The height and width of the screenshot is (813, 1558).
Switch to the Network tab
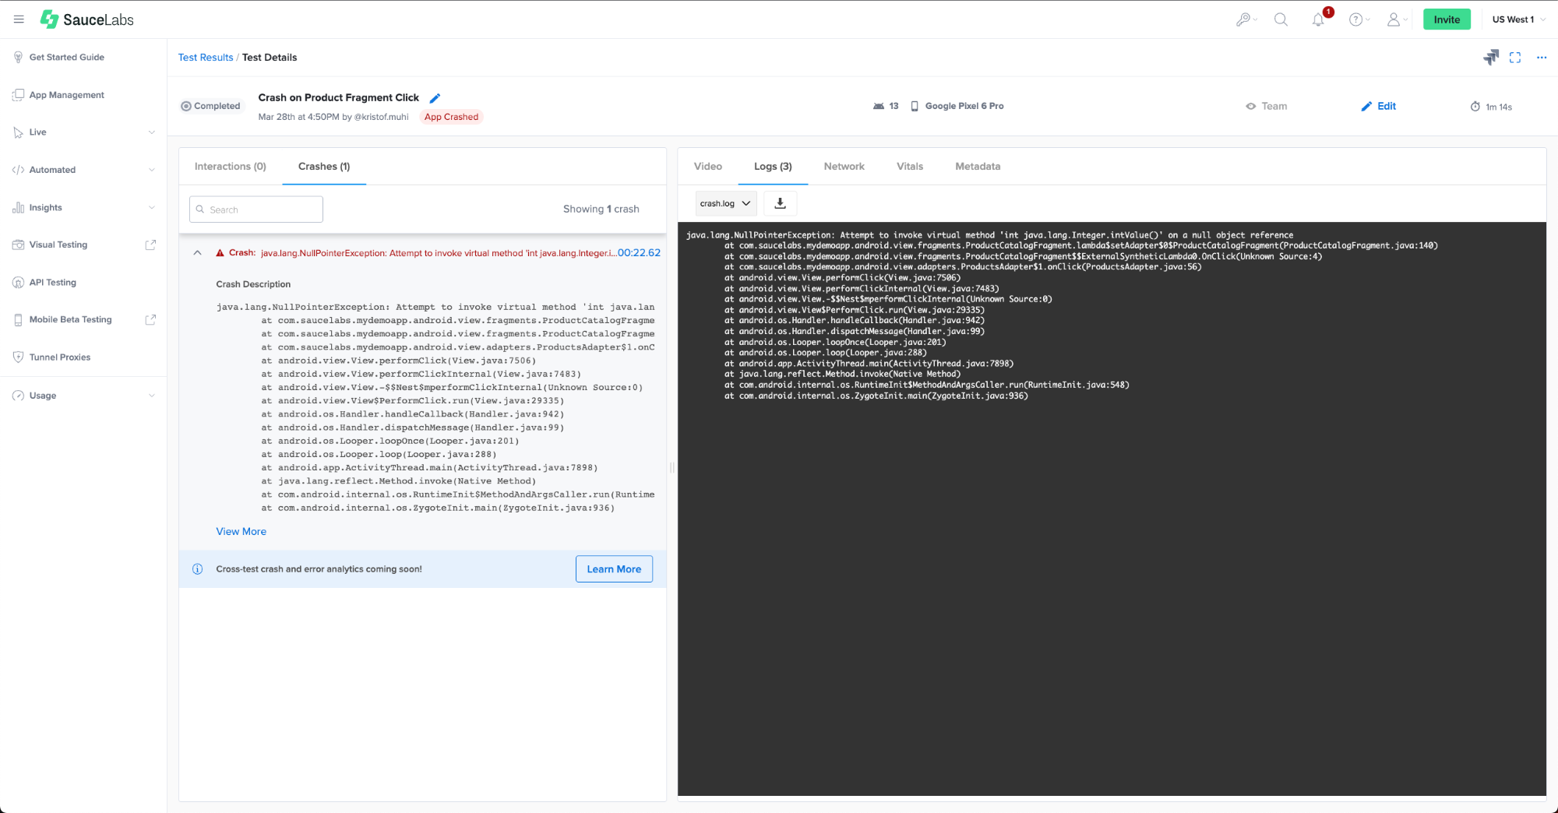[x=844, y=167]
